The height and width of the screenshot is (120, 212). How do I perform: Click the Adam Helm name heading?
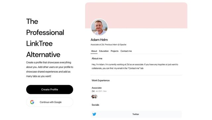[x=99, y=40]
